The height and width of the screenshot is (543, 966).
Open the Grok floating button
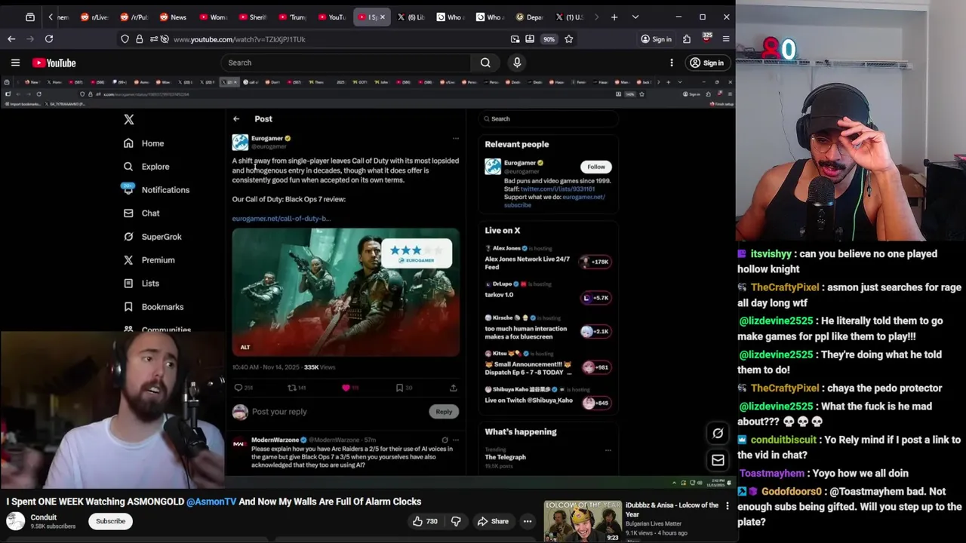(x=718, y=433)
